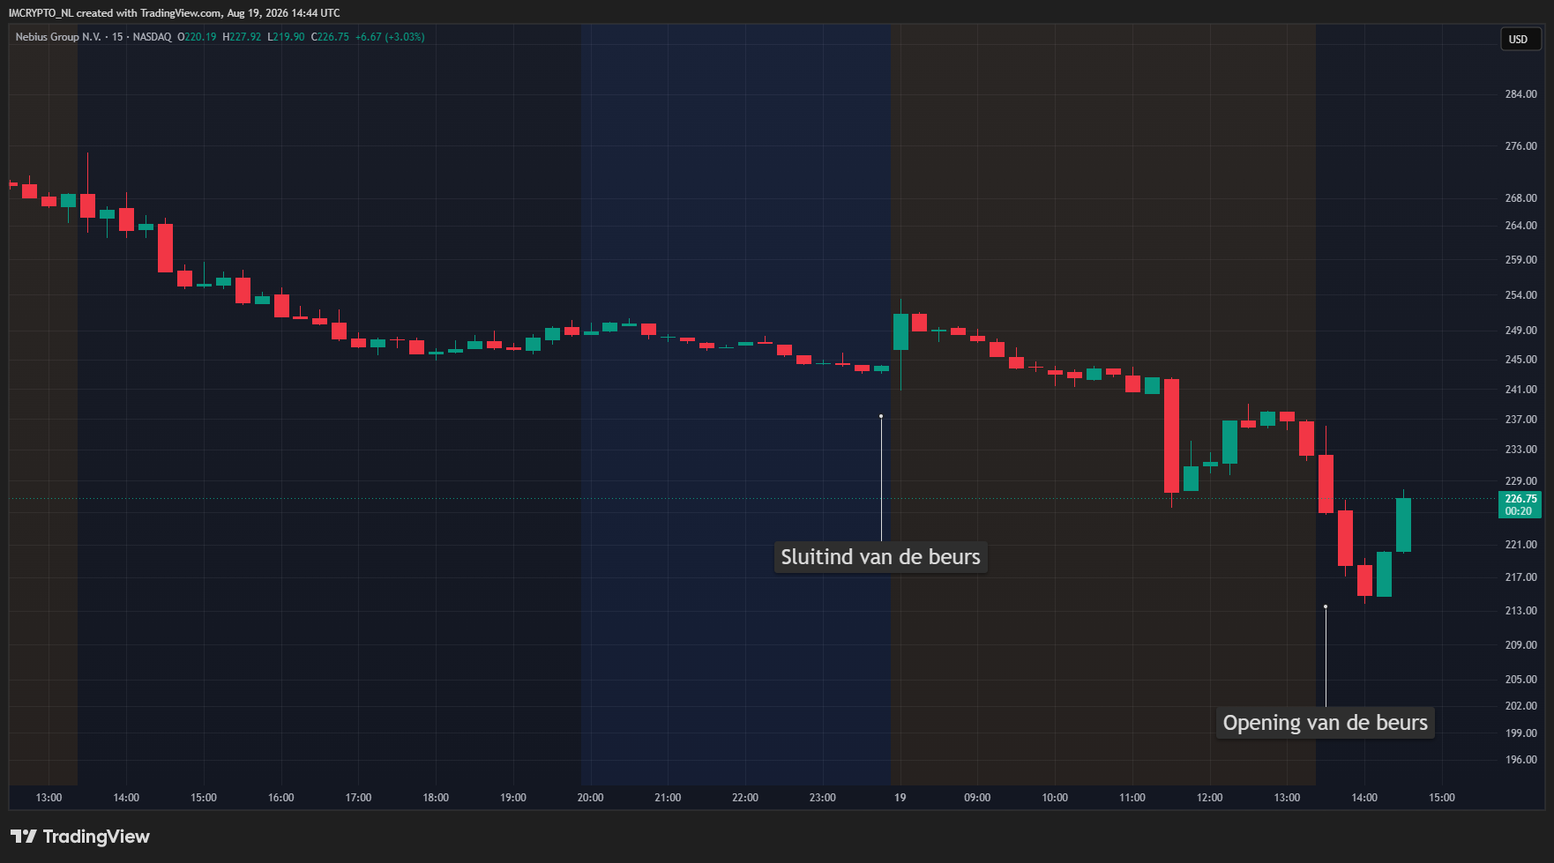This screenshot has width=1554, height=863.
Task: Click the 11:00 time axis label
Action: (1132, 798)
